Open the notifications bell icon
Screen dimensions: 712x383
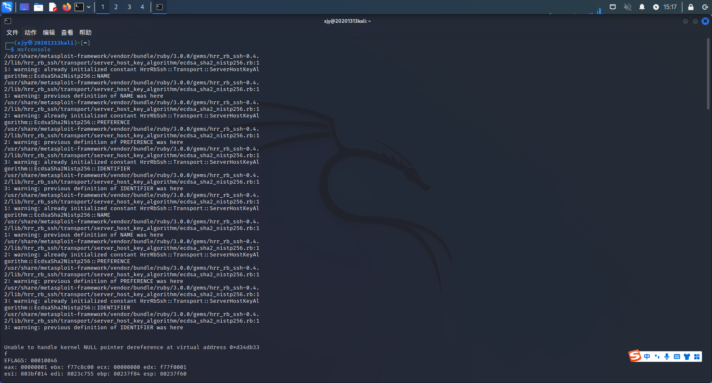[x=642, y=7]
